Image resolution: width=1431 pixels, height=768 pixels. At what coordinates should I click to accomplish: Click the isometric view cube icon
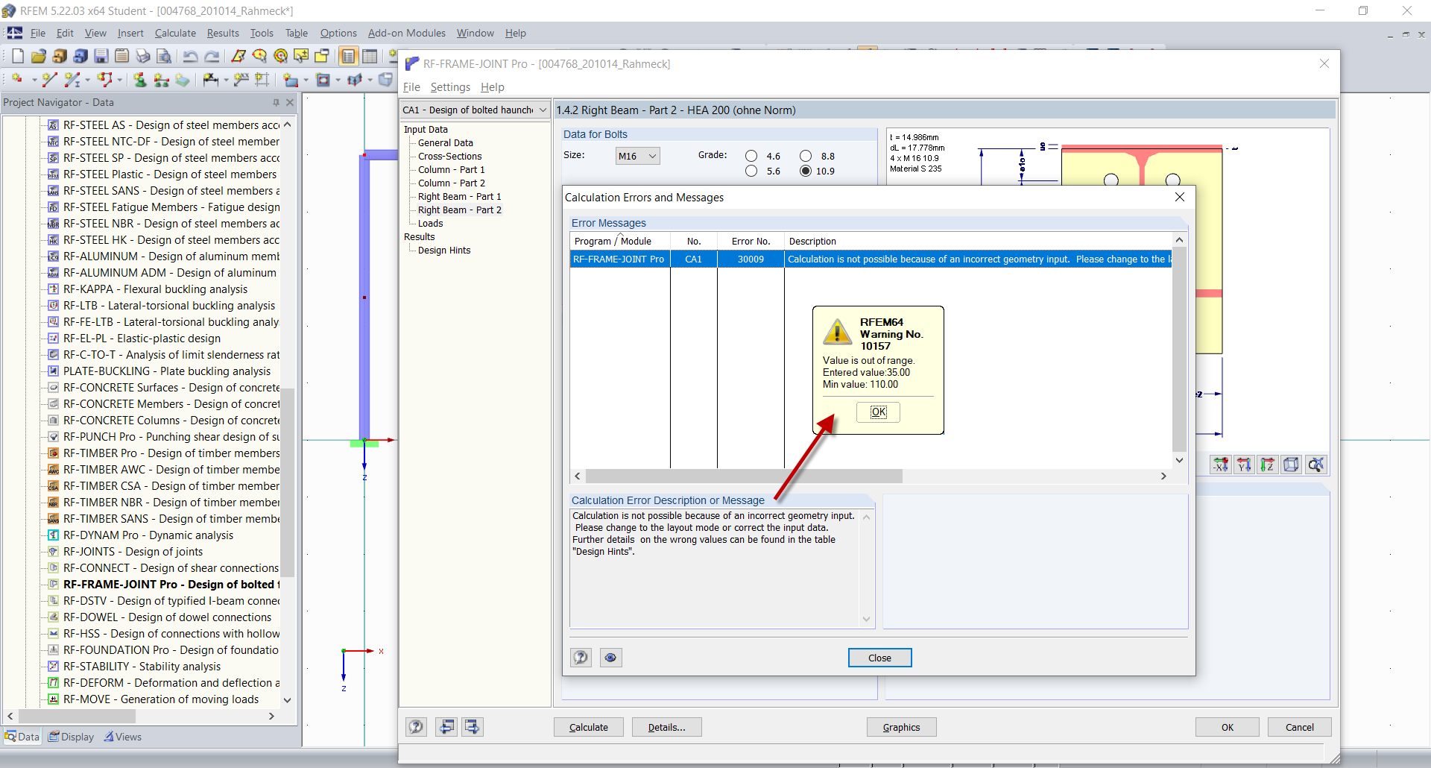[x=1292, y=465]
